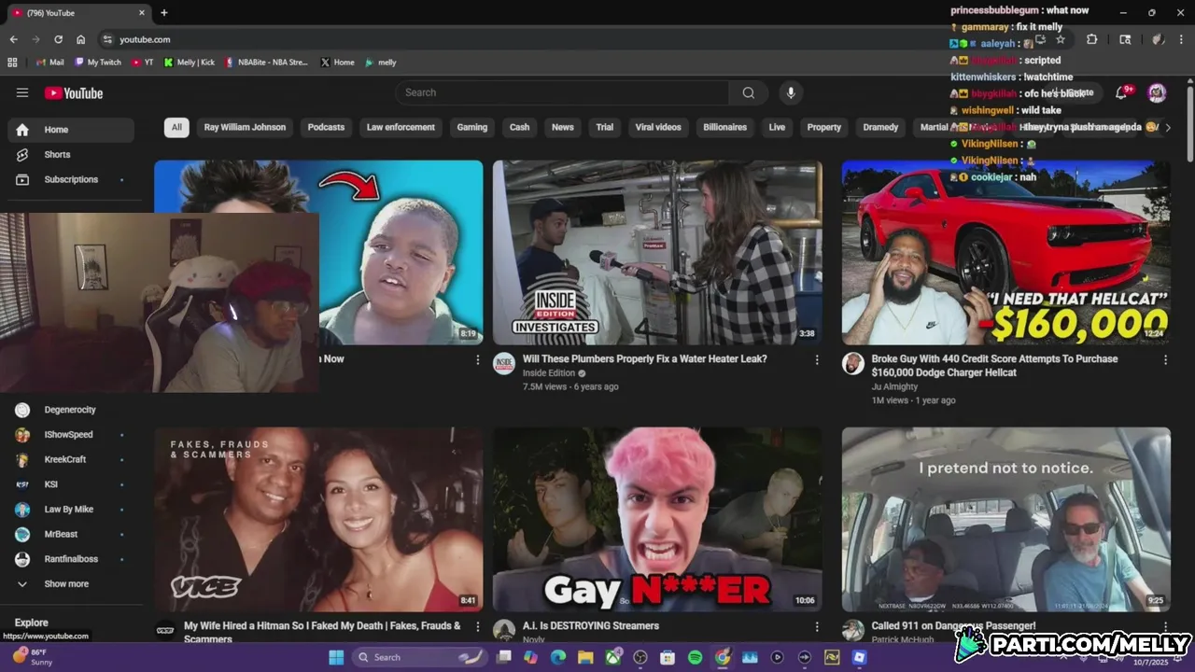Click the Windows taskbar search box
The image size is (1195, 672).
pos(420,657)
